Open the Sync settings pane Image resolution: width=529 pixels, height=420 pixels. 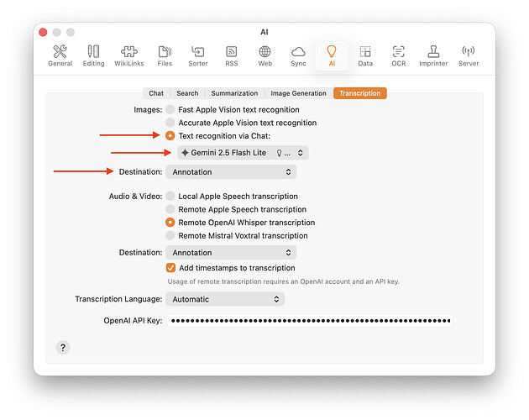point(298,56)
